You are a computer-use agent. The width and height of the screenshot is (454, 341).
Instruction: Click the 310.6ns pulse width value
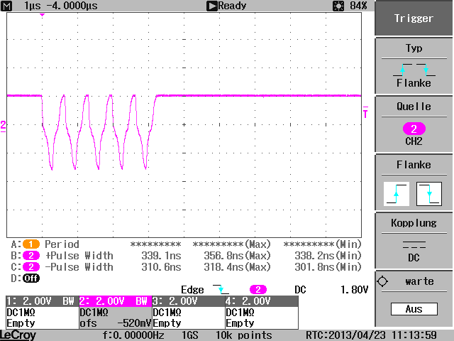[x=161, y=267]
